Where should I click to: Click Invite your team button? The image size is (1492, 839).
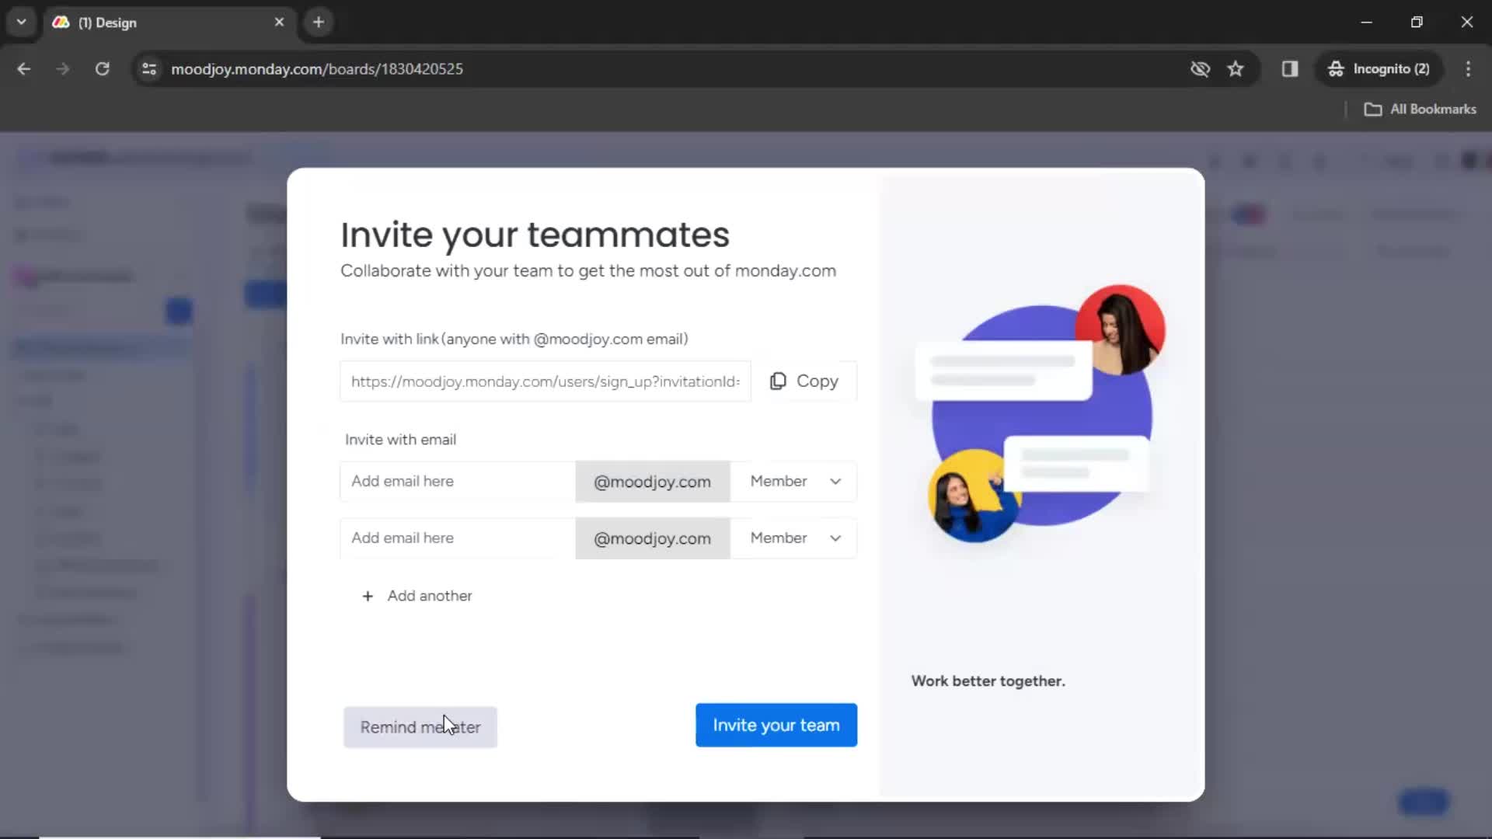click(776, 724)
